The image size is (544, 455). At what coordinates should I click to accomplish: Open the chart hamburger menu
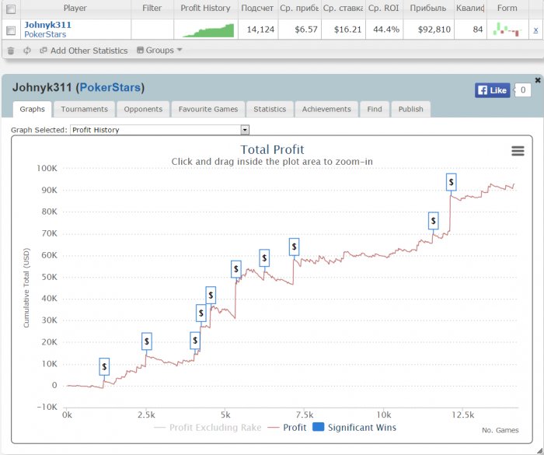(518, 151)
